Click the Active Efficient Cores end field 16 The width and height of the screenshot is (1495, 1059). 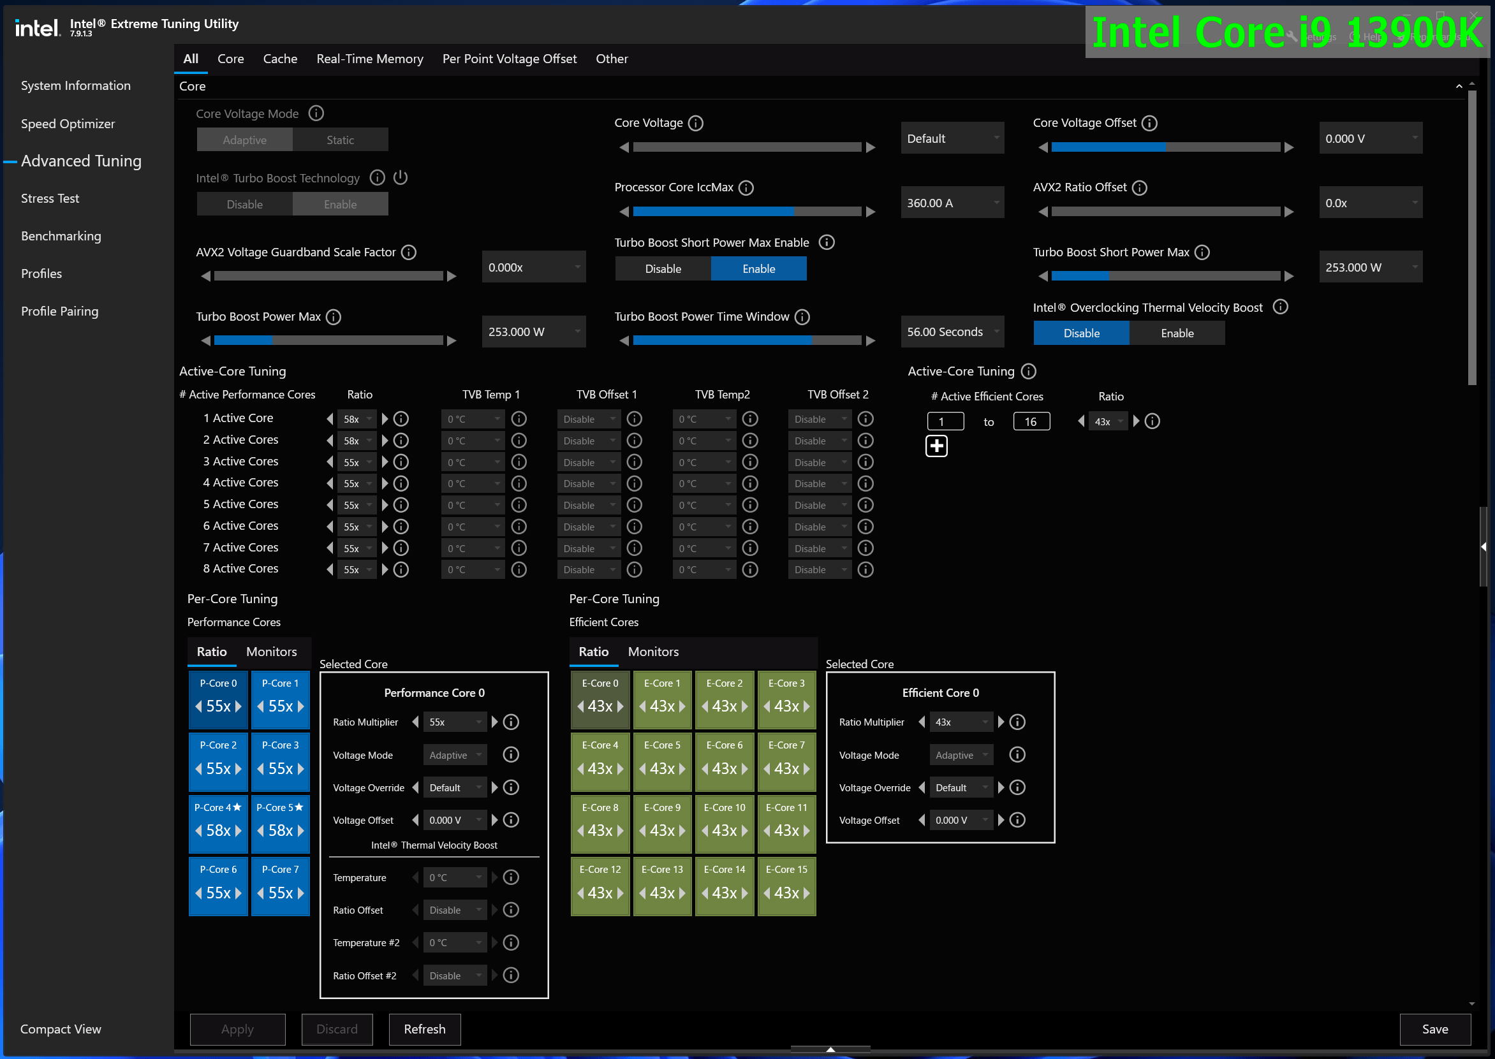[1031, 422]
